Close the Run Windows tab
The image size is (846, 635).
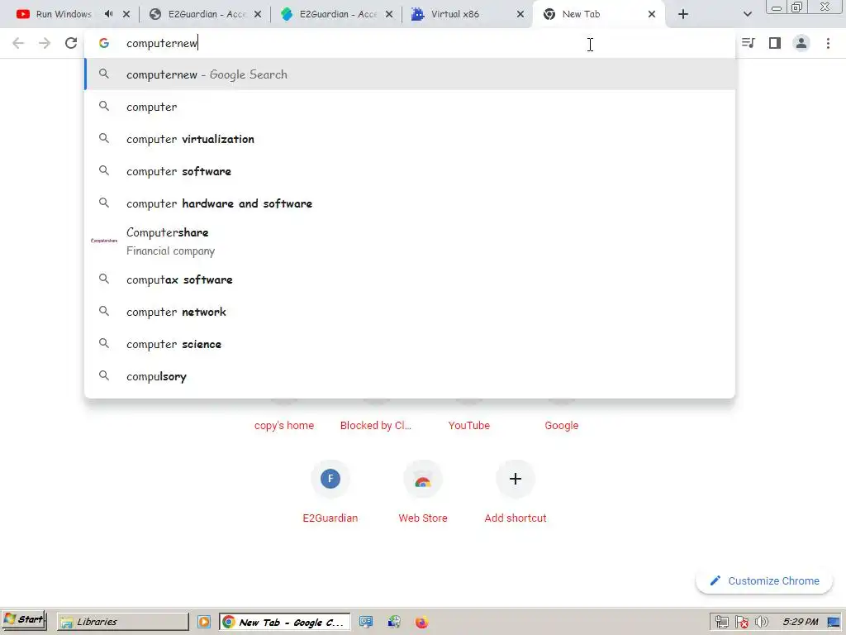point(126,14)
